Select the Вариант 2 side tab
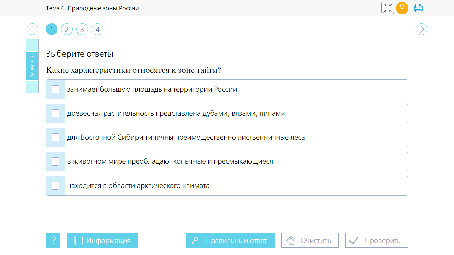Screen dimensions: 454x255 (x=32, y=66)
